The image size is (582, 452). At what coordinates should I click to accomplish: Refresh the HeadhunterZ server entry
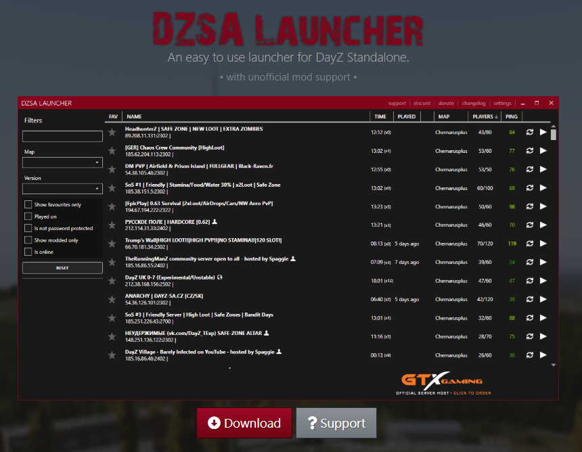pyautogui.click(x=530, y=132)
